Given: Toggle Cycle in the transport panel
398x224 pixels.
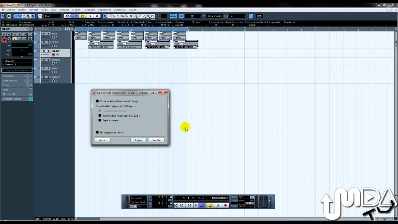Looking at the screenshot, I should tap(202, 205).
